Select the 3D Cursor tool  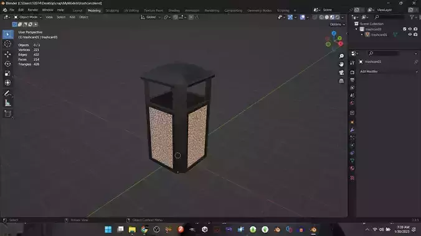8,44
